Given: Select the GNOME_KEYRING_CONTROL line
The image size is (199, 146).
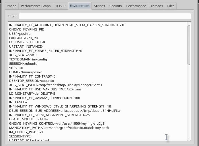Looking at the screenshot, I should [x=57, y=124].
